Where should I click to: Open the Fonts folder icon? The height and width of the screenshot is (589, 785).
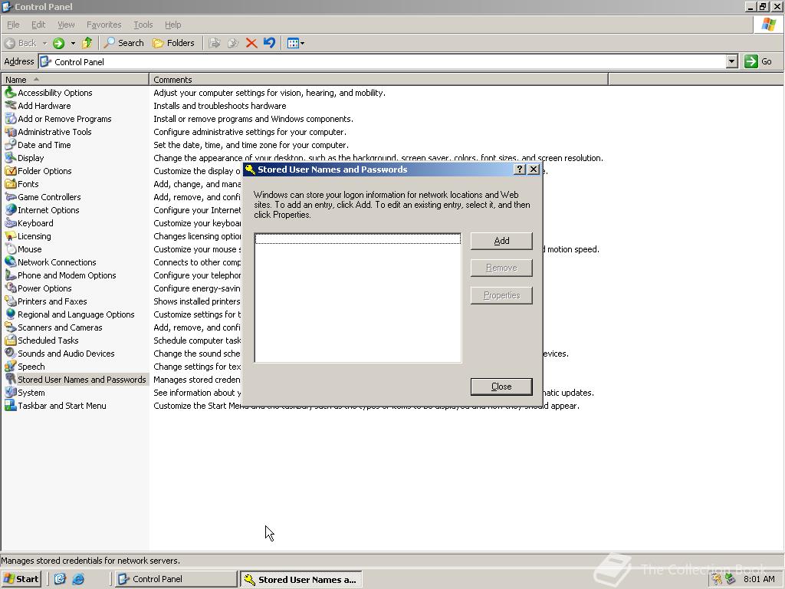click(11, 184)
